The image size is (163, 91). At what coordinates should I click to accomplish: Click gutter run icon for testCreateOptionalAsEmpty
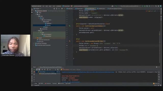point(70,26)
